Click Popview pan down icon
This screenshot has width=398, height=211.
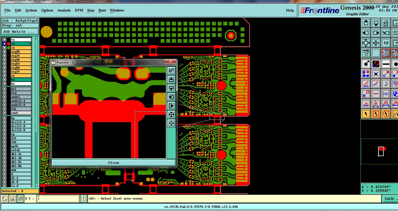click(x=171, y=88)
